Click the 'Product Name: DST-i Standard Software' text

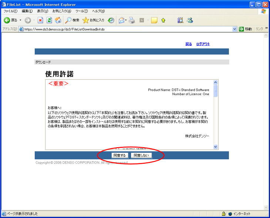click(x=179, y=90)
